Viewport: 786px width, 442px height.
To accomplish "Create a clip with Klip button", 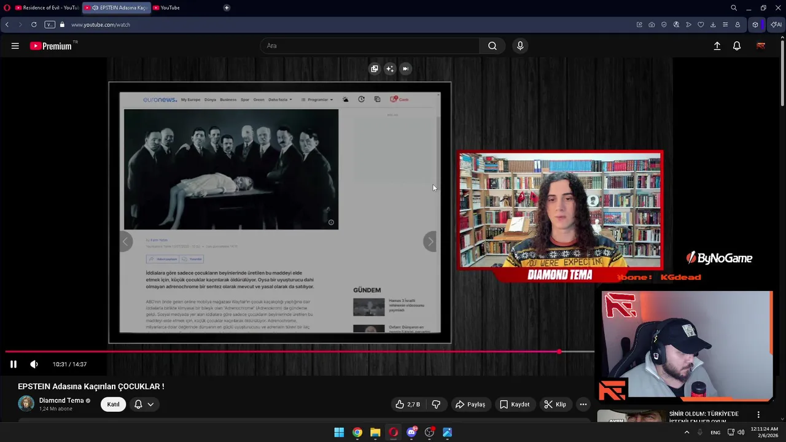I will click(555, 405).
